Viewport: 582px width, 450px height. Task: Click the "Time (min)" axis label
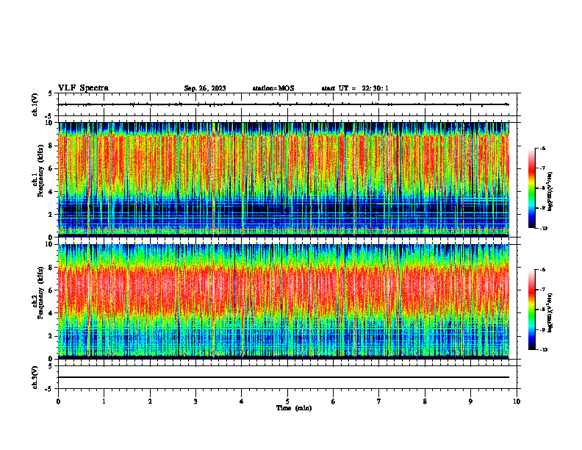(294, 408)
